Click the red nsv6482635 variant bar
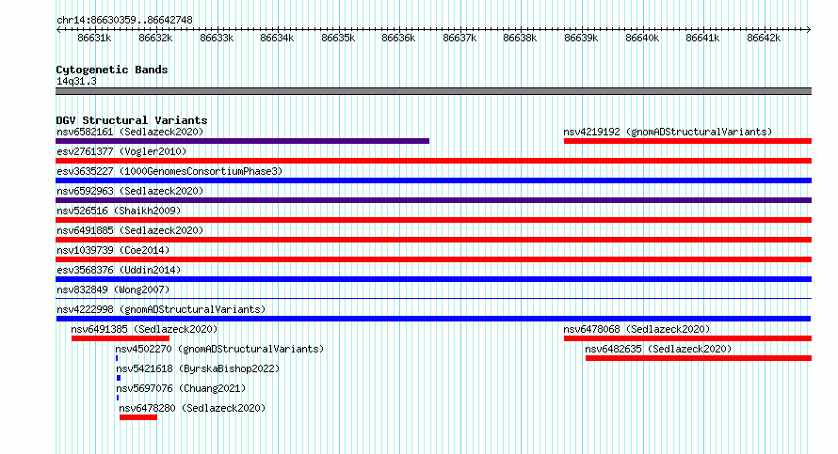Image resolution: width=838 pixels, height=454 pixels. pos(699,358)
